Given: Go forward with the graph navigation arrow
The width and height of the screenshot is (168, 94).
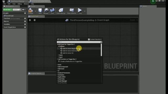Looking at the screenshot, I should pyautogui.click(x=35, y=20).
